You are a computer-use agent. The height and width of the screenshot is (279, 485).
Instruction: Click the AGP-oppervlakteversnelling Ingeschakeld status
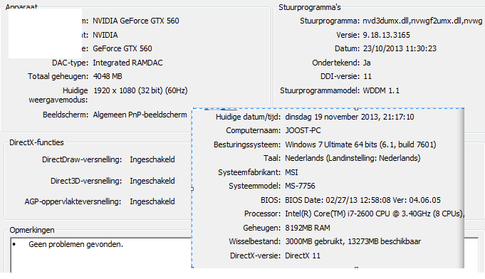click(x=152, y=201)
